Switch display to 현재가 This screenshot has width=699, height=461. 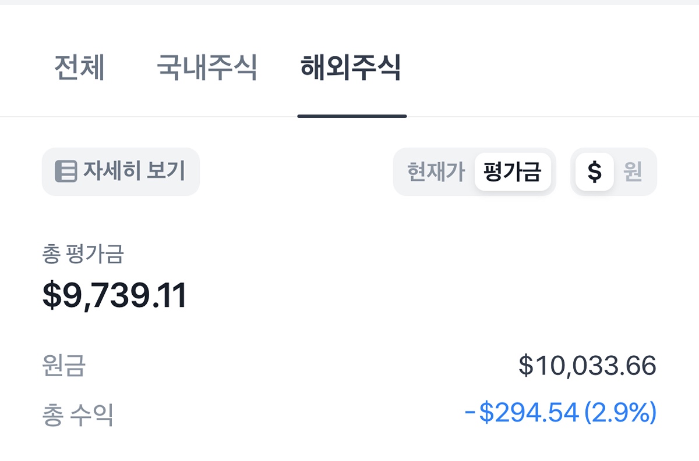click(x=436, y=172)
